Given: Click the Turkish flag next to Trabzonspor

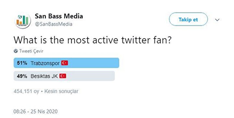Looking at the screenshot, I should [64, 63].
